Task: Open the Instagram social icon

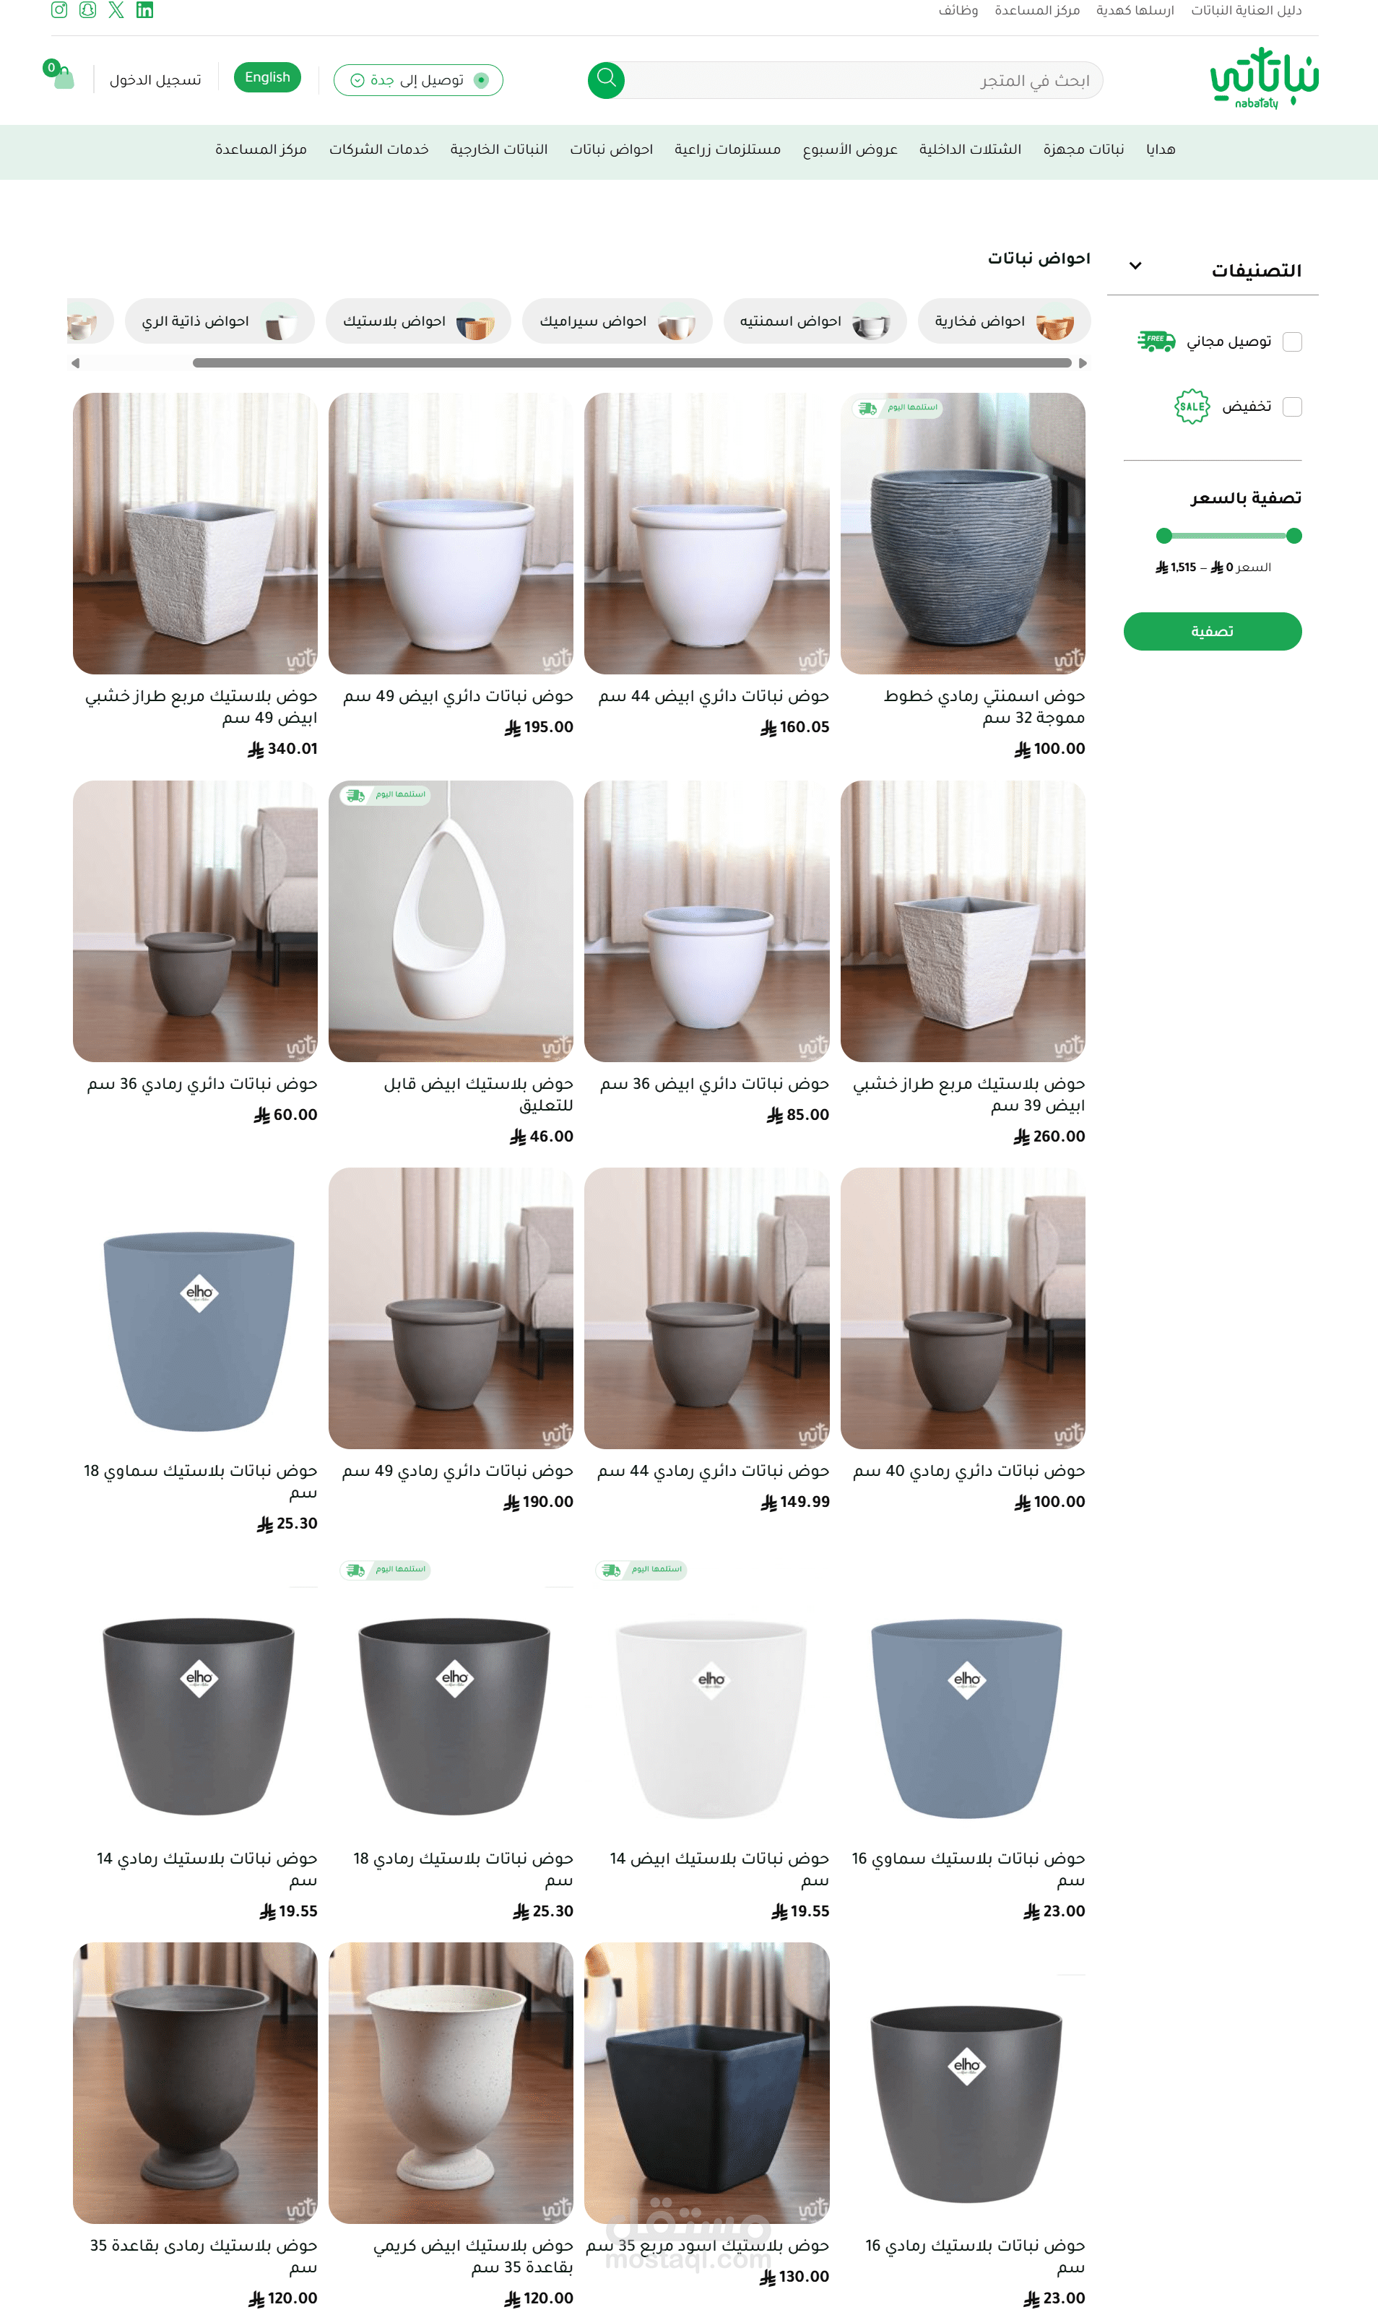Action: 59,10
